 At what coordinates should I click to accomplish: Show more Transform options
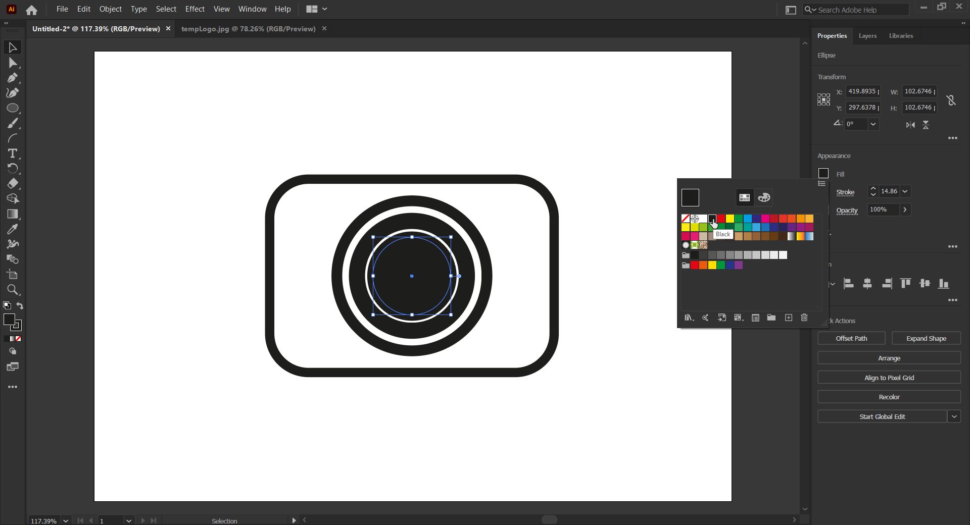click(x=953, y=138)
